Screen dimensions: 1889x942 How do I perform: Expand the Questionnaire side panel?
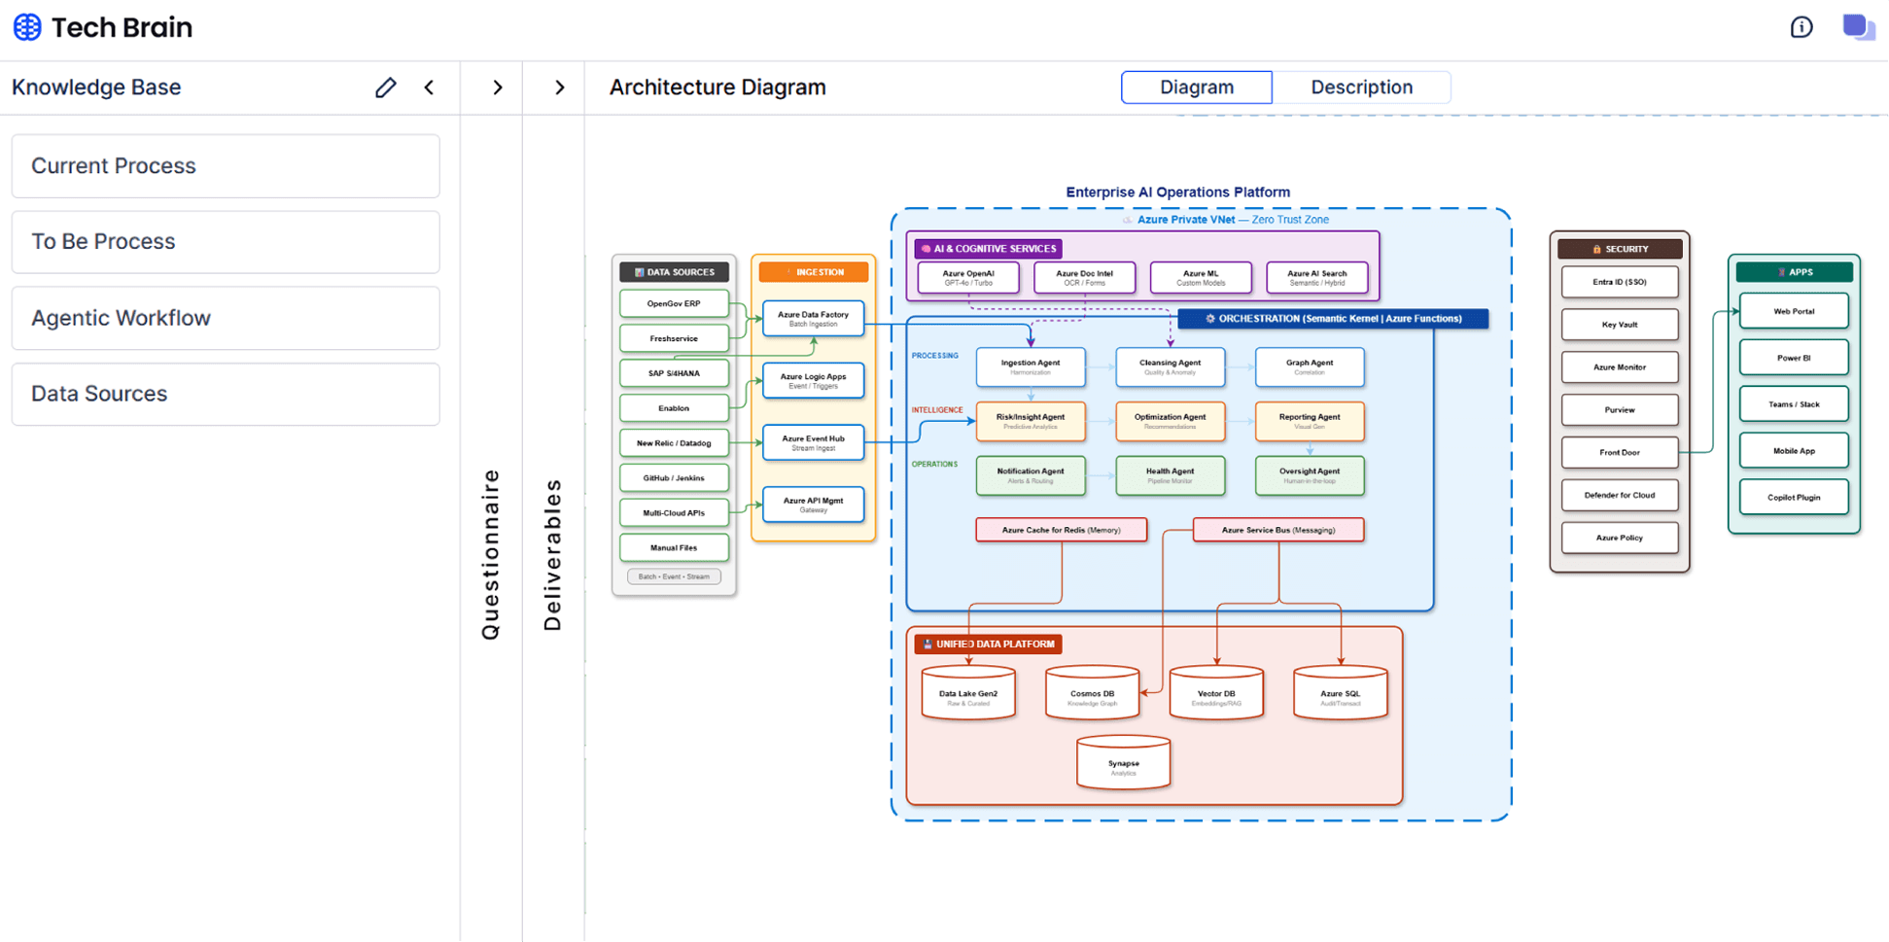[x=497, y=87]
